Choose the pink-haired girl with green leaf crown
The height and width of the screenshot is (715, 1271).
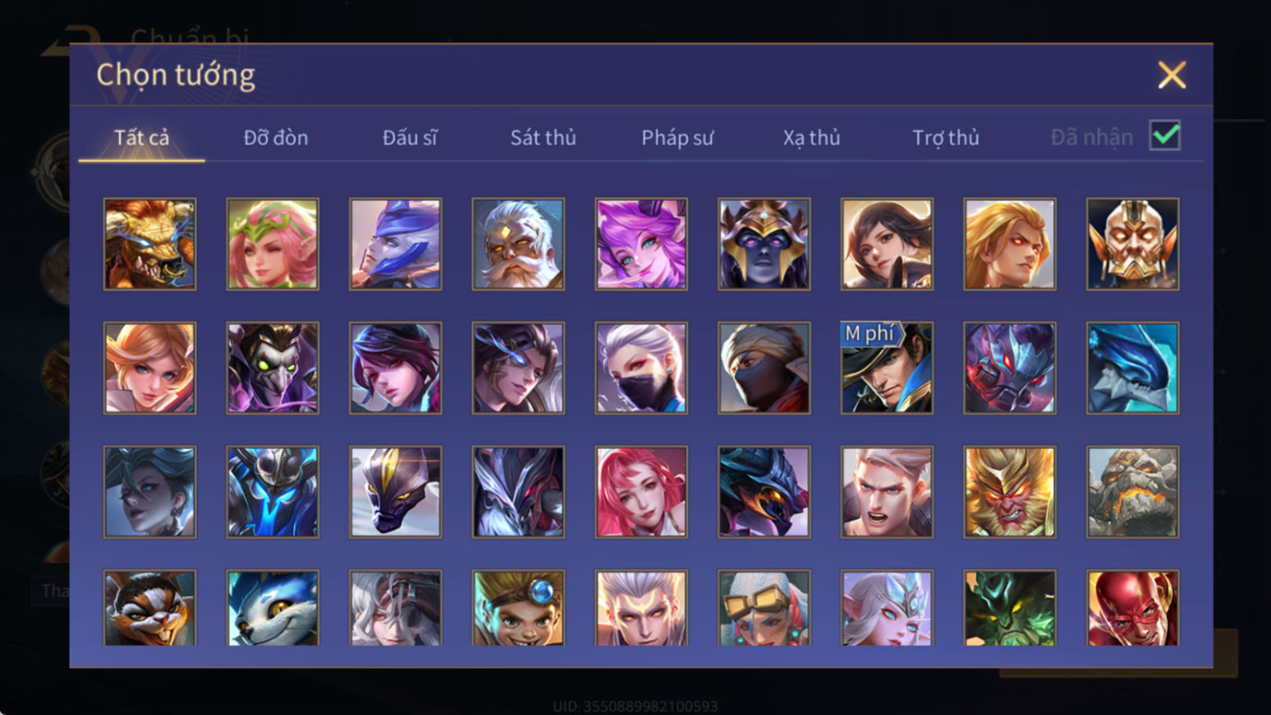tap(273, 244)
